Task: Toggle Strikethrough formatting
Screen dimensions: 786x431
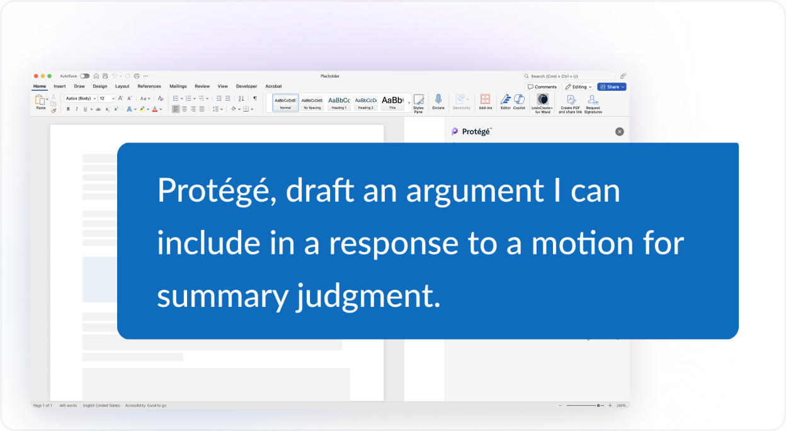Action: point(98,109)
